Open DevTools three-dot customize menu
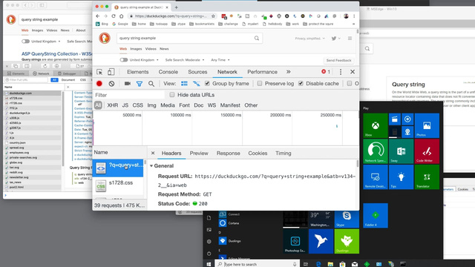Image resolution: width=475 pixels, height=267 pixels. coord(341,72)
